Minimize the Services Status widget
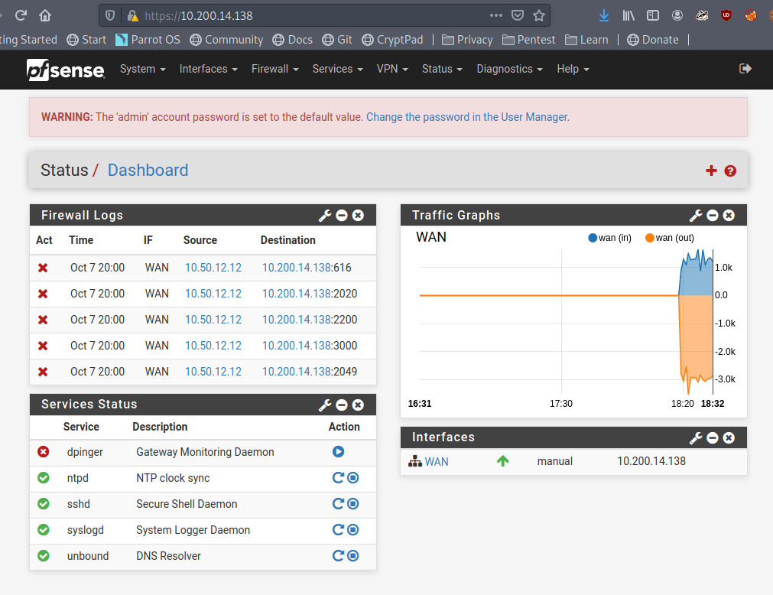This screenshot has width=773, height=595. point(342,405)
